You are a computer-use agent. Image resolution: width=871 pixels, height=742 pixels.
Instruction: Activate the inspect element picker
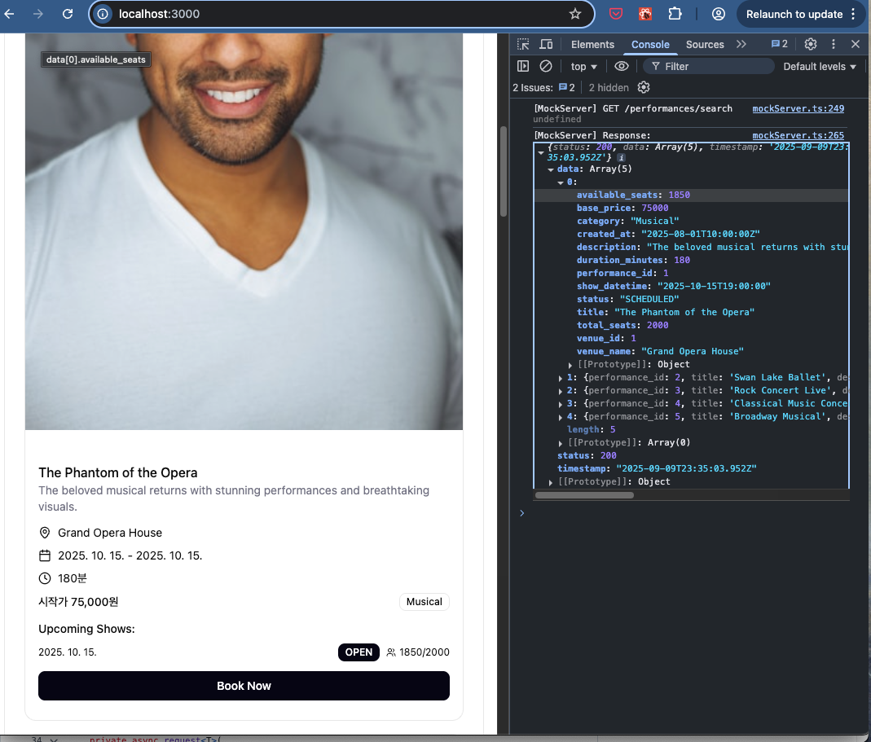coord(523,45)
